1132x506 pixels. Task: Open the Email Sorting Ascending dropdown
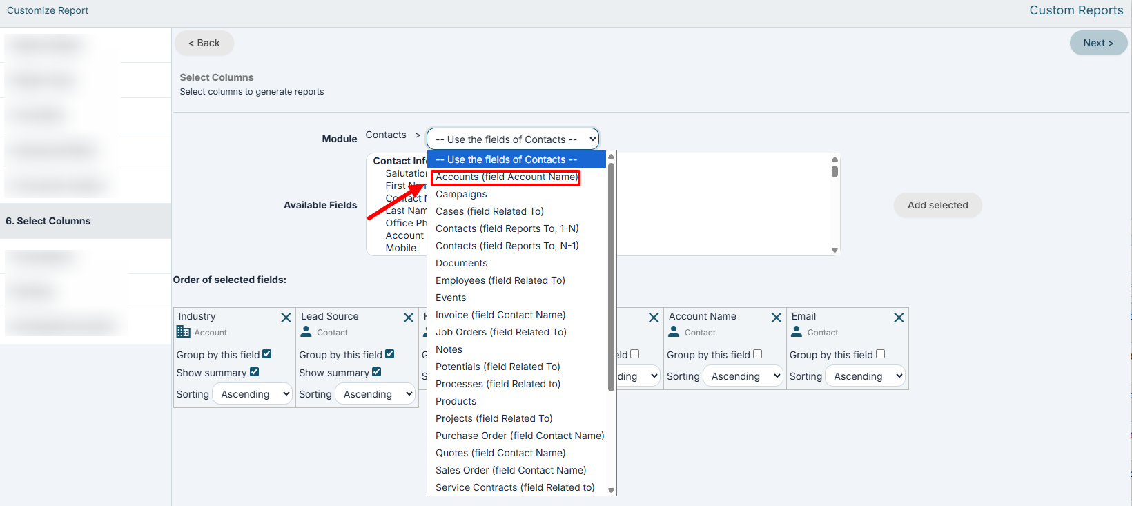[866, 376]
